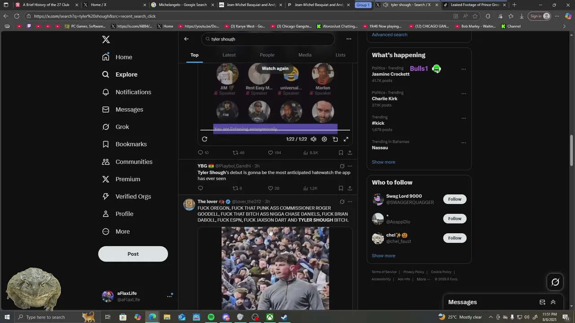Show more trending topics
This screenshot has height=323, width=575.
(x=383, y=162)
